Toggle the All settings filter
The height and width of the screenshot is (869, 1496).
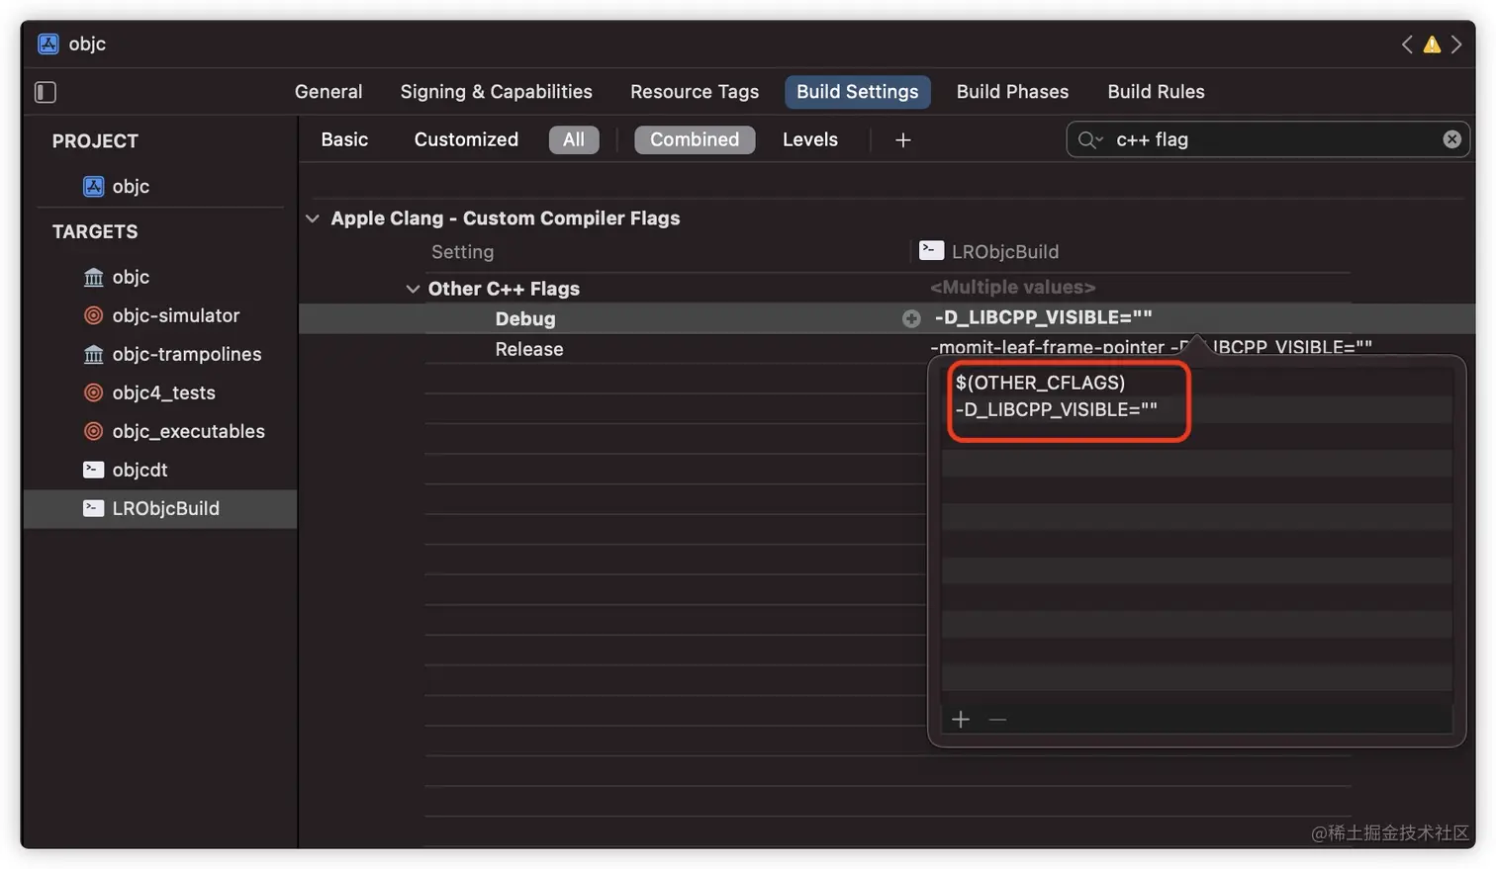pos(574,139)
